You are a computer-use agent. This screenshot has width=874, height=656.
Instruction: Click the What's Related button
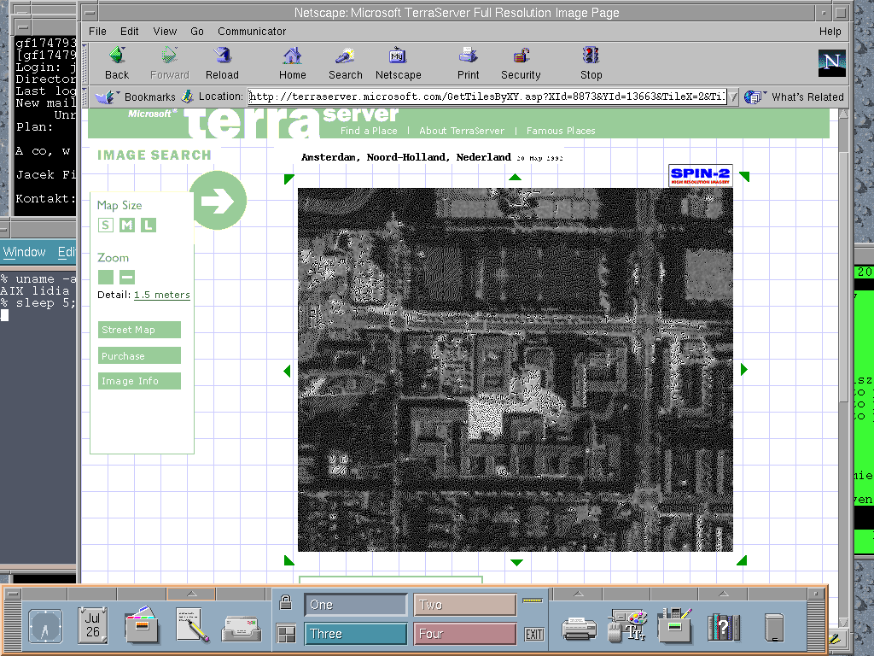[794, 97]
